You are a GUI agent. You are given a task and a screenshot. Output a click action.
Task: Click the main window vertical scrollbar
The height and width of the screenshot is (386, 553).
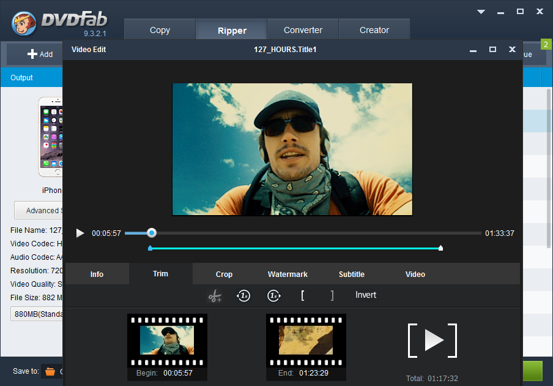tap(549, 168)
